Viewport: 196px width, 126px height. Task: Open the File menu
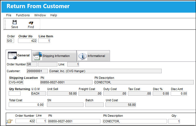click(9, 15)
